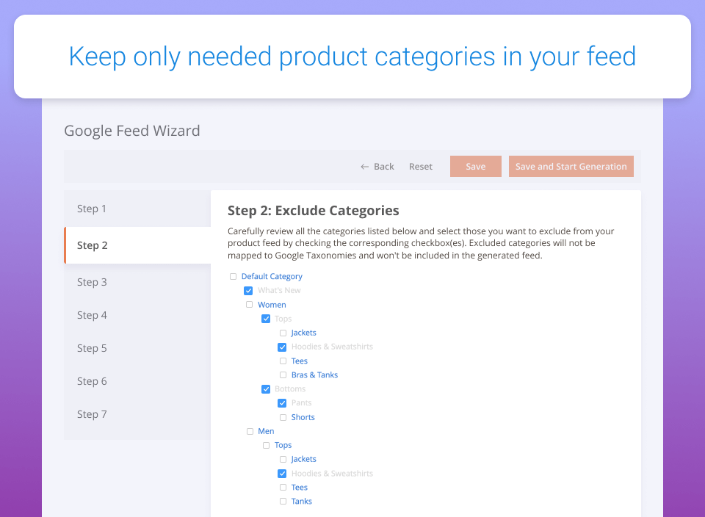Uncheck the Pants category checkbox

click(282, 403)
